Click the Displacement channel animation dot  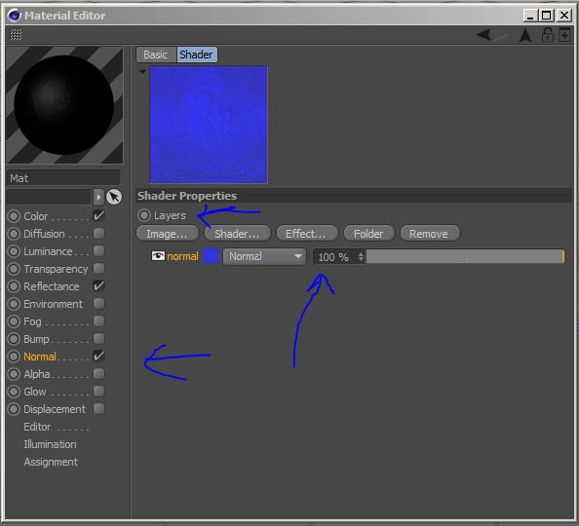click(14, 409)
